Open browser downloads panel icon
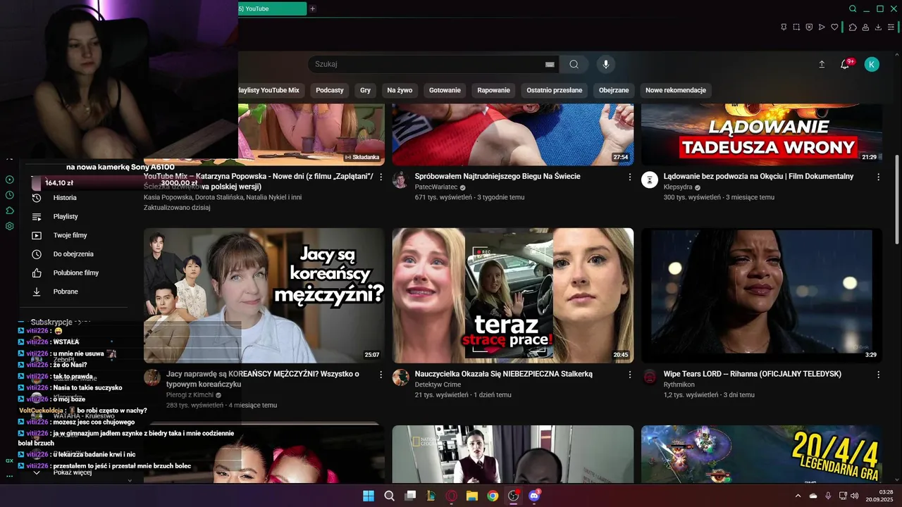 (878, 27)
